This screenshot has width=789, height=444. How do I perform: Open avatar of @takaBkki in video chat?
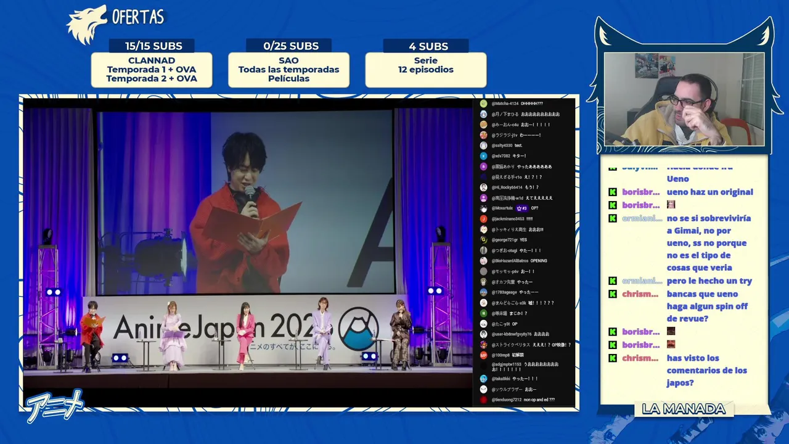(x=484, y=379)
